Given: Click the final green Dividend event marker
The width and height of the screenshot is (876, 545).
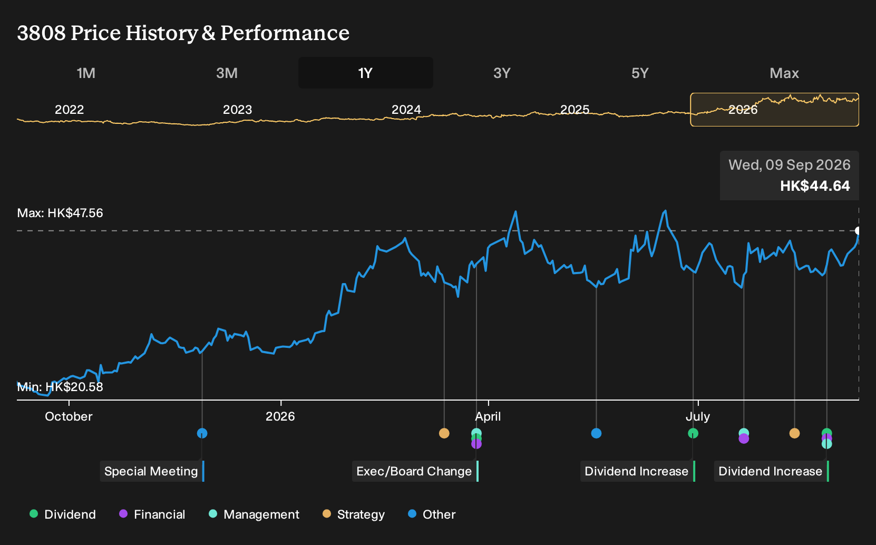Looking at the screenshot, I should 827,432.
